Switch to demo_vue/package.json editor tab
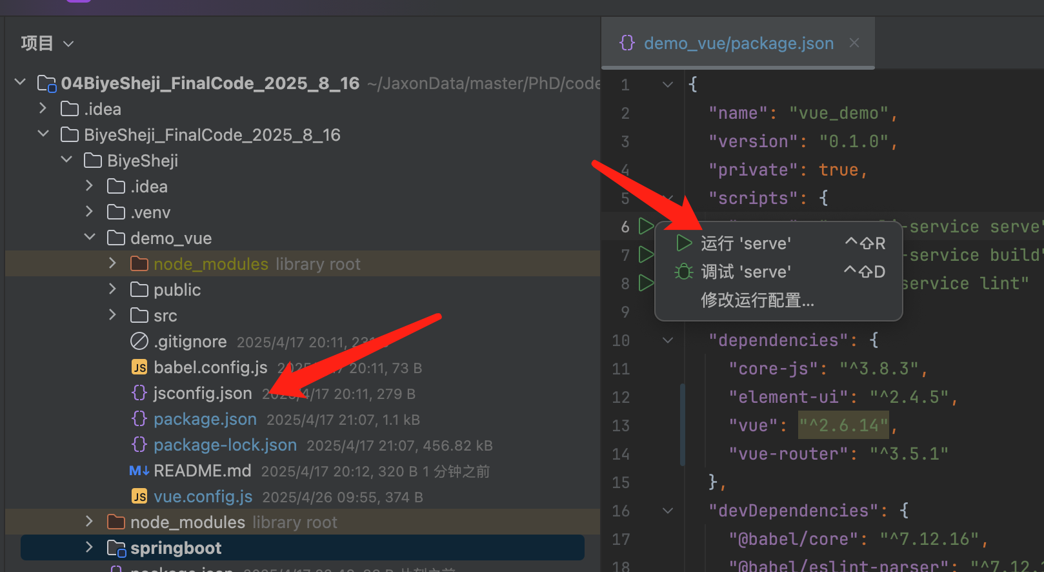1044x572 pixels. pyautogui.click(x=739, y=43)
